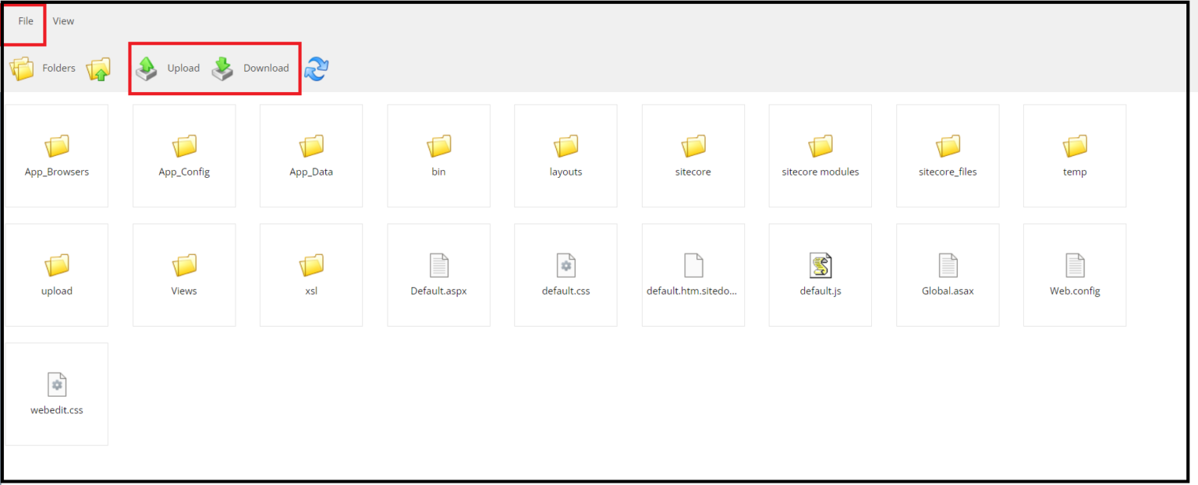Select the Upload toolbar icon
Image resolution: width=1198 pixels, height=485 pixels.
point(147,69)
